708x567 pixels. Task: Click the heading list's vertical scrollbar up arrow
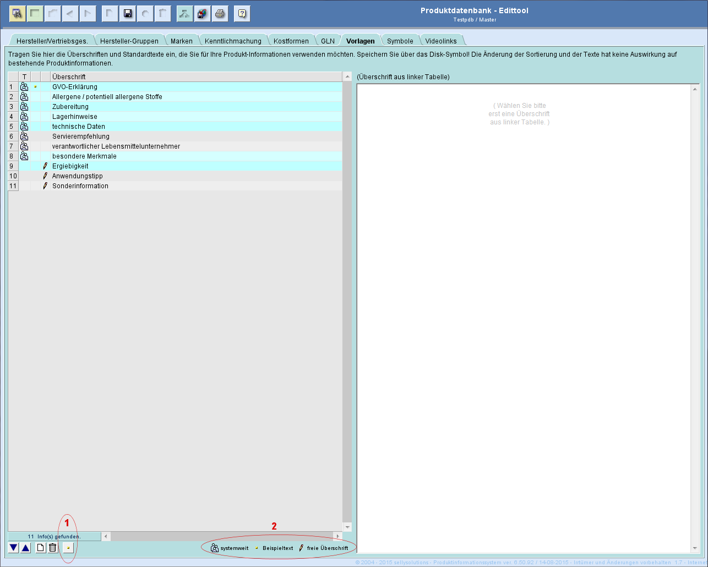pos(347,78)
